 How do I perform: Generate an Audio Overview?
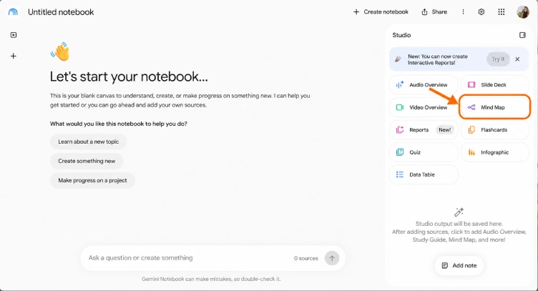pyautogui.click(x=424, y=84)
